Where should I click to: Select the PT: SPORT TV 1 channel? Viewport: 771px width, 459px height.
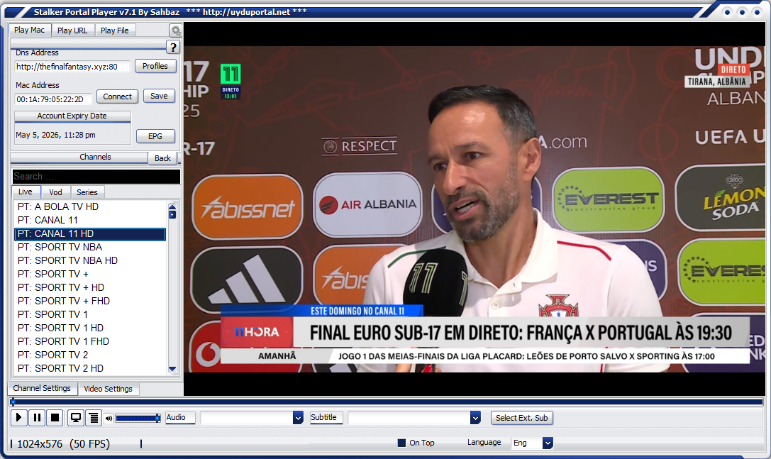click(90, 314)
